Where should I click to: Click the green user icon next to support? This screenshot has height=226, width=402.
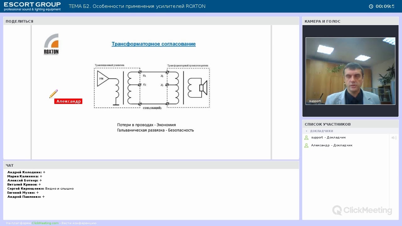[307, 137]
